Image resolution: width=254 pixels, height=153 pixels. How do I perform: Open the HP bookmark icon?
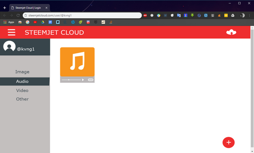[x=73, y=22]
